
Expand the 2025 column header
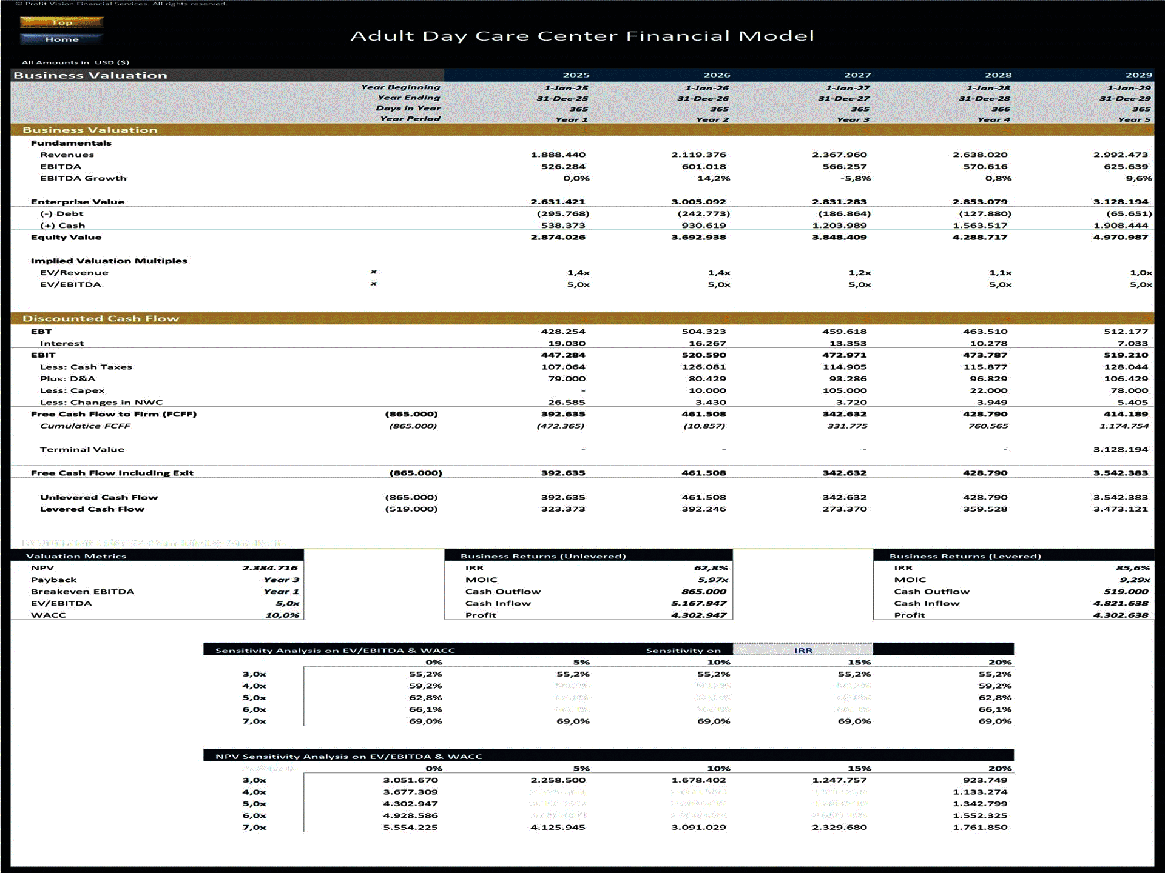point(576,75)
